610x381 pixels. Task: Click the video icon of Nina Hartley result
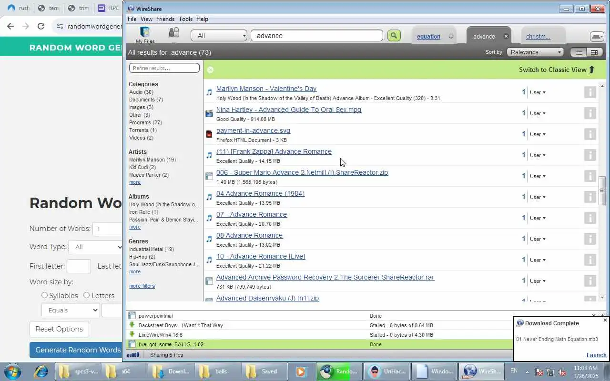(x=209, y=113)
